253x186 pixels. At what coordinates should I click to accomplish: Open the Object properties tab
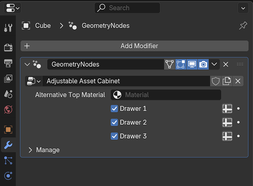click(x=8, y=129)
